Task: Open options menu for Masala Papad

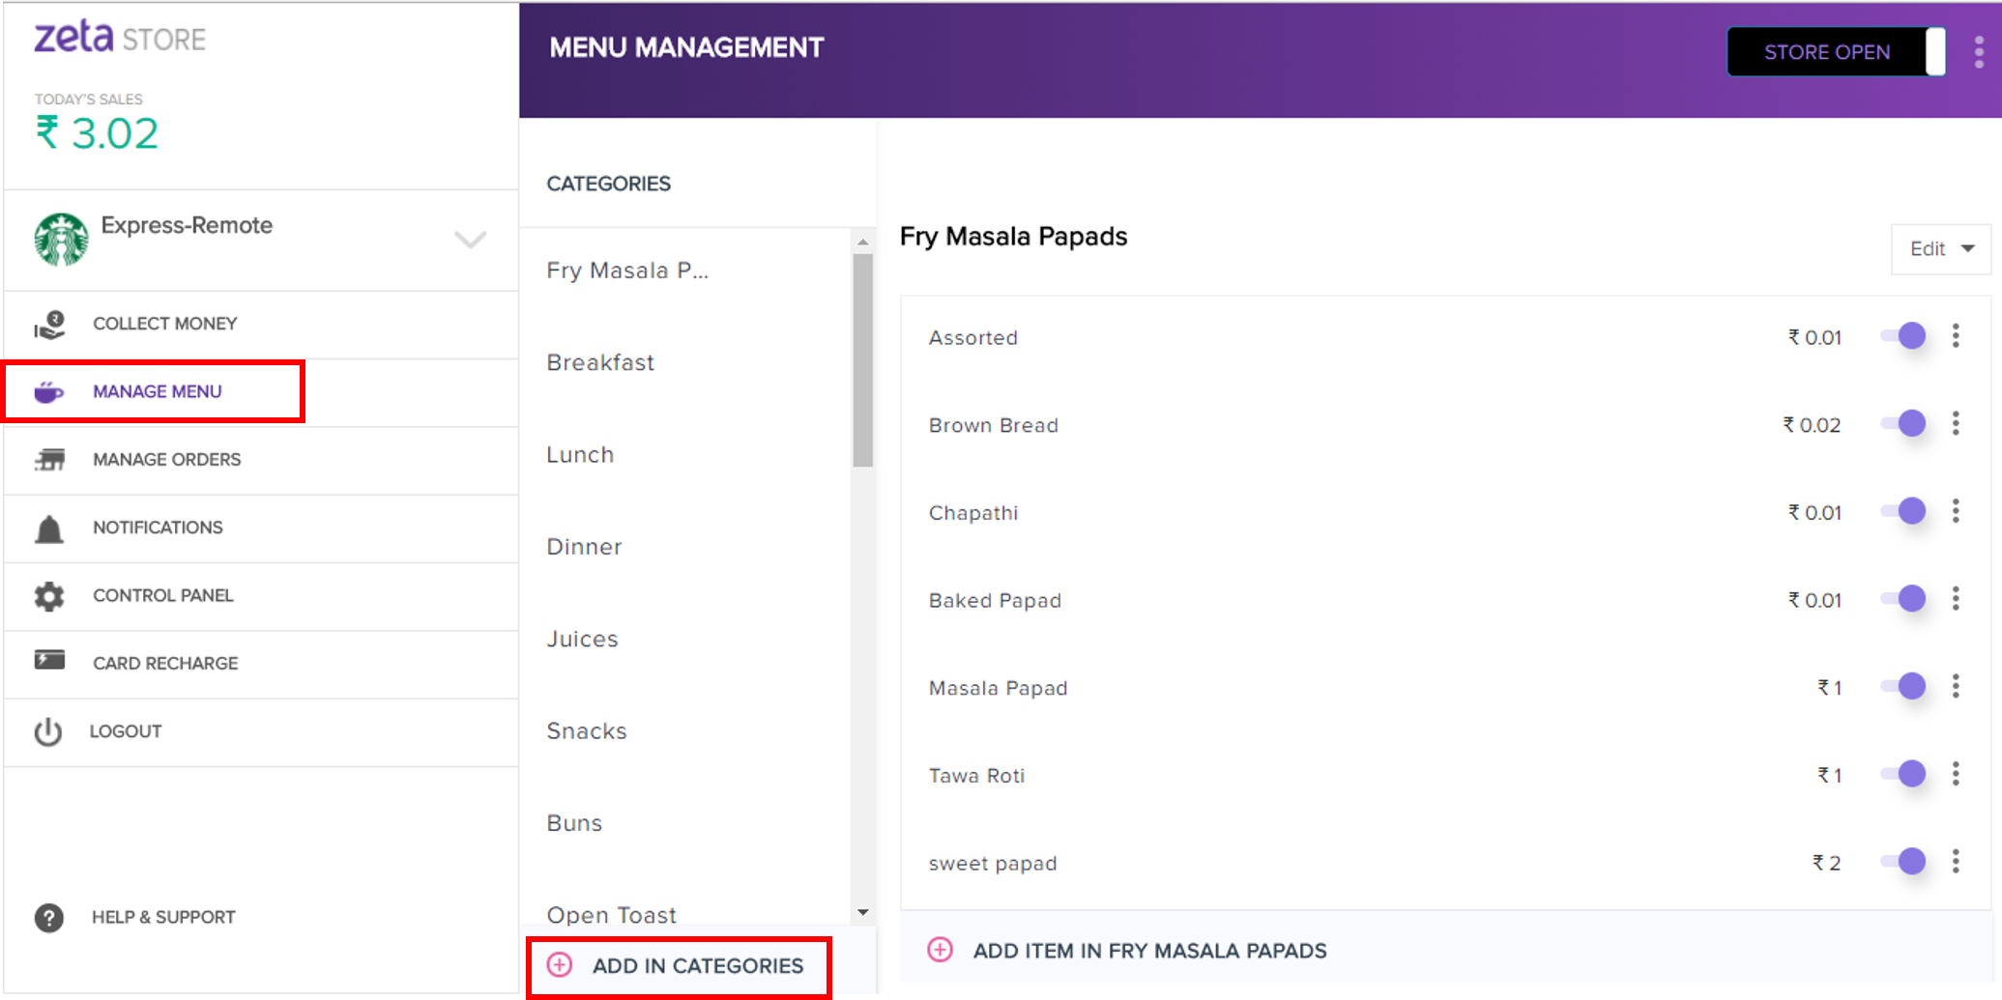Action: tap(1956, 686)
